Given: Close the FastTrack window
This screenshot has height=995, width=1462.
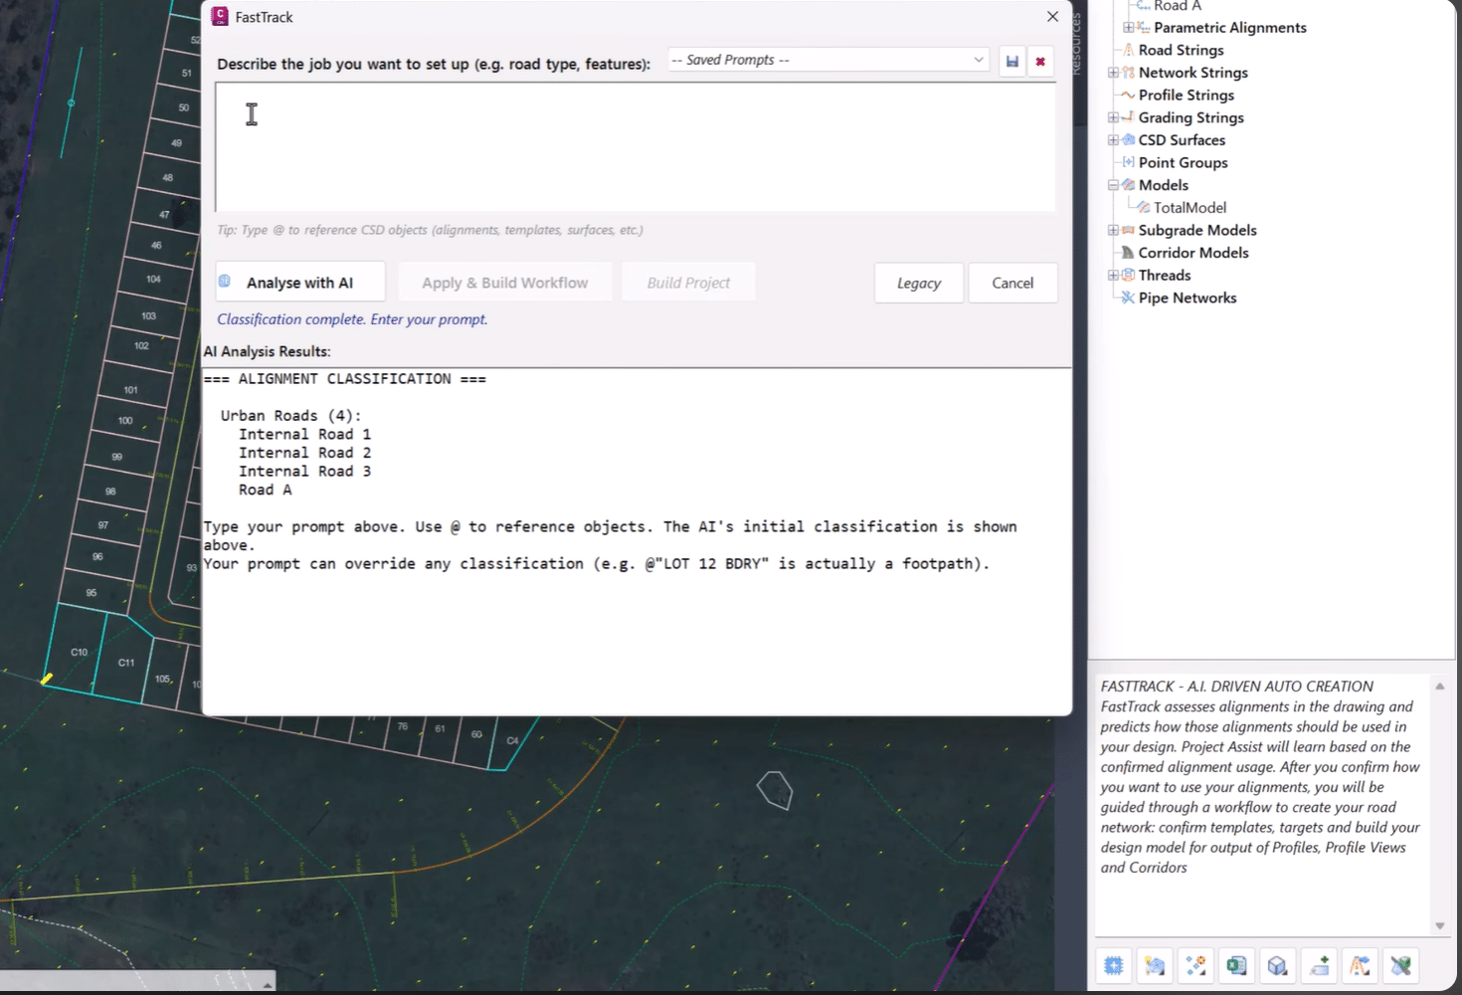Looking at the screenshot, I should (1052, 17).
